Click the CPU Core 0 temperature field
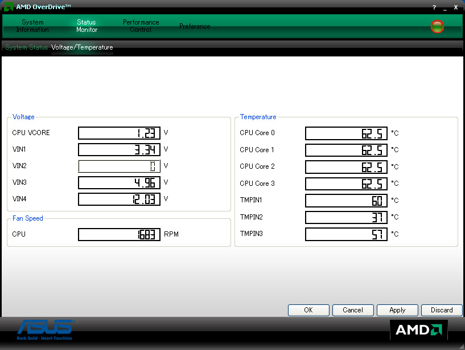This screenshot has height=350, width=465. click(x=347, y=133)
